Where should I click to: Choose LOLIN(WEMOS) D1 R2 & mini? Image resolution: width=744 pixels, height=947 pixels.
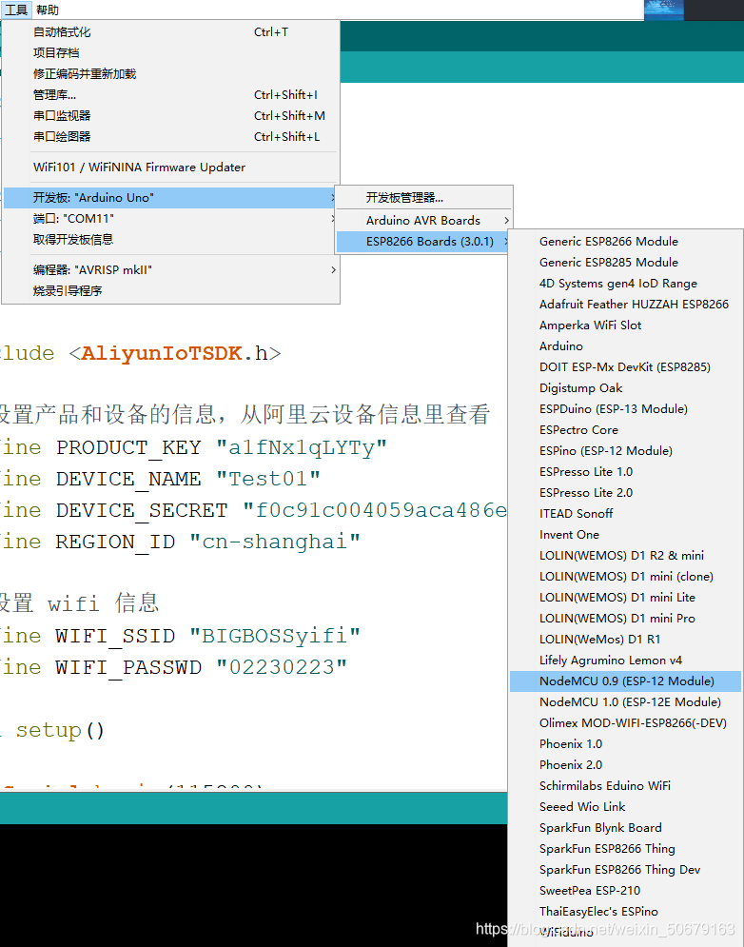pyautogui.click(x=626, y=556)
